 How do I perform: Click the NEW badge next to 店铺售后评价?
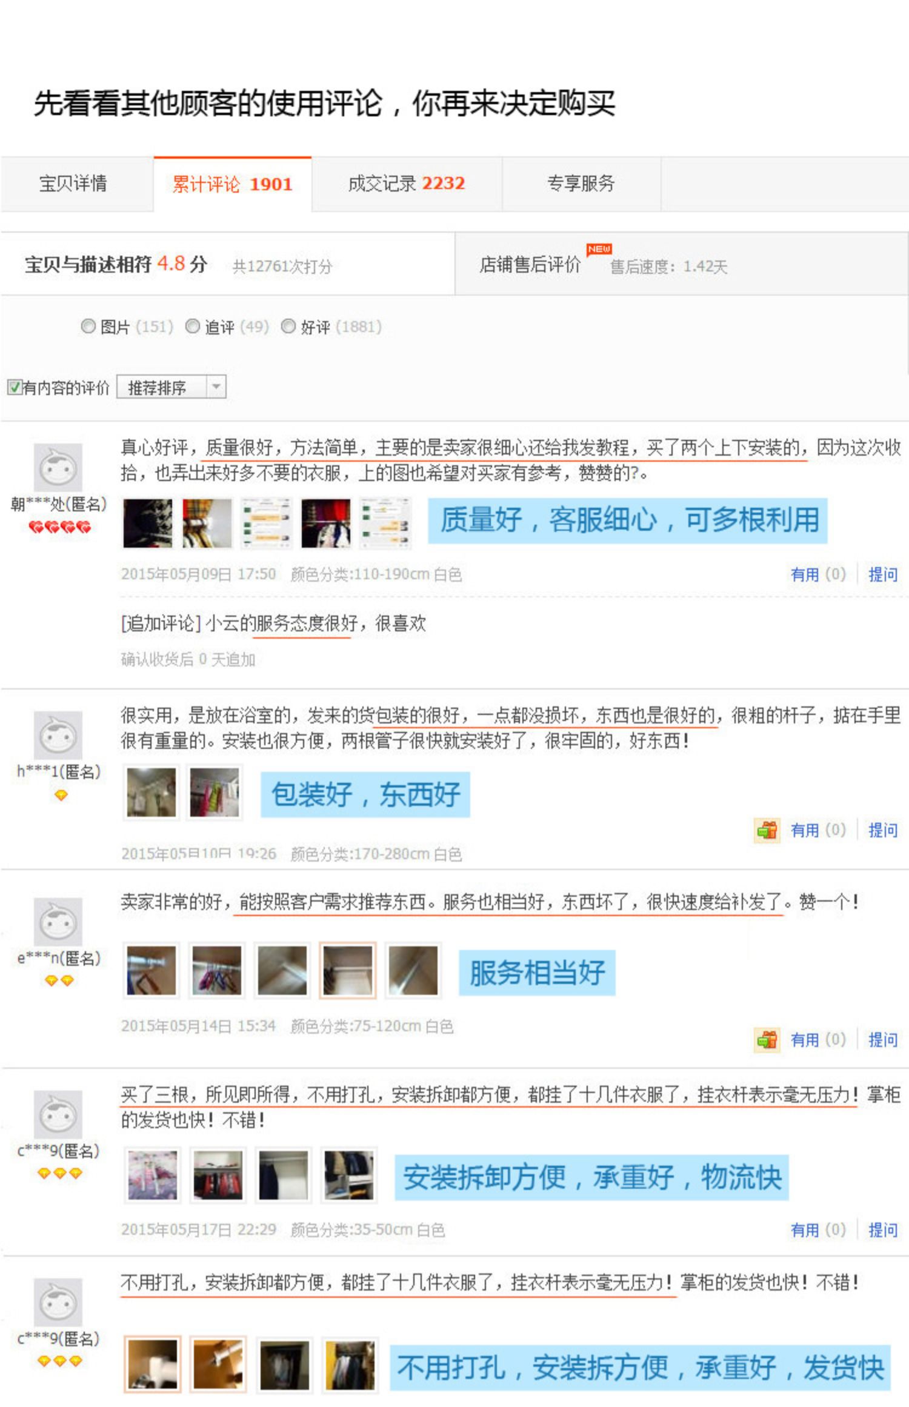(x=599, y=249)
